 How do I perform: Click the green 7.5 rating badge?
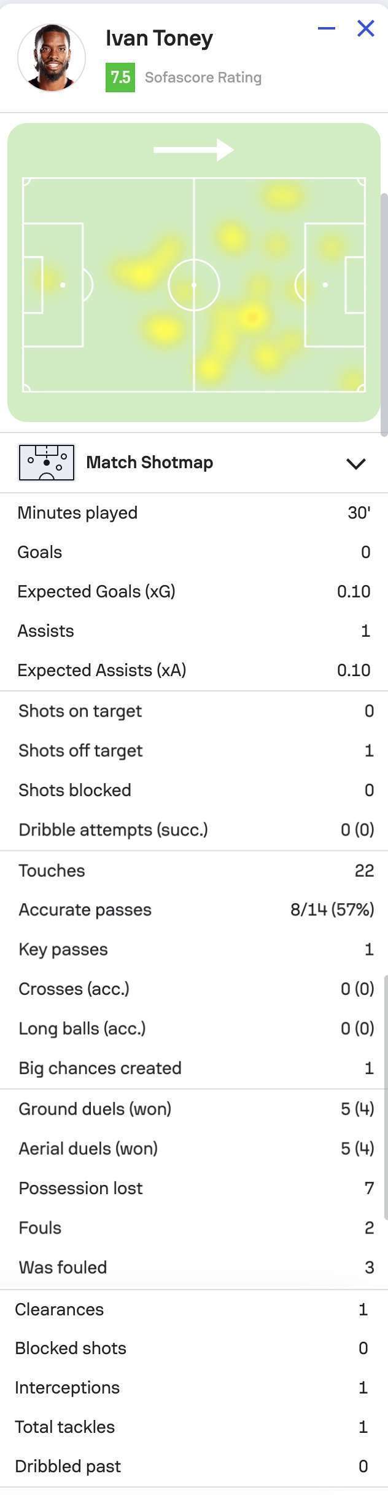(x=120, y=78)
